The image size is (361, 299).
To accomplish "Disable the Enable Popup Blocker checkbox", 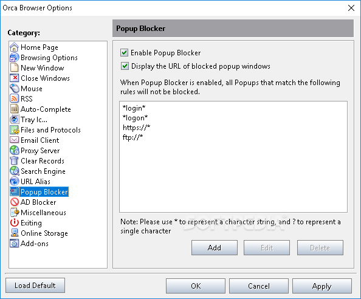I will coord(125,53).
